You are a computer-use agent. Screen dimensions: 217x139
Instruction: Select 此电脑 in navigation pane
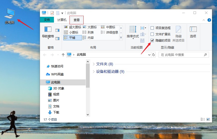tap(63, 82)
